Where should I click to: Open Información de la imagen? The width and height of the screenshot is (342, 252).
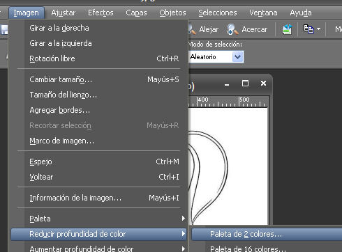99,198
